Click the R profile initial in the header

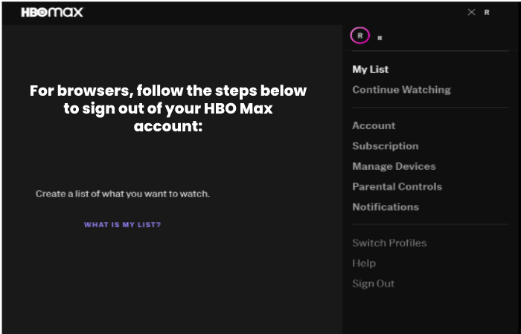(x=487, y=13)
